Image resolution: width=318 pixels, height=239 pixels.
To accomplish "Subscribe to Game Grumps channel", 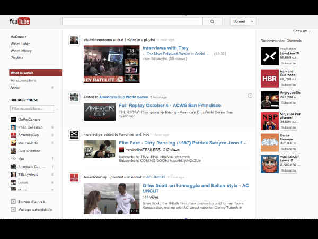I will pos(289,149).
